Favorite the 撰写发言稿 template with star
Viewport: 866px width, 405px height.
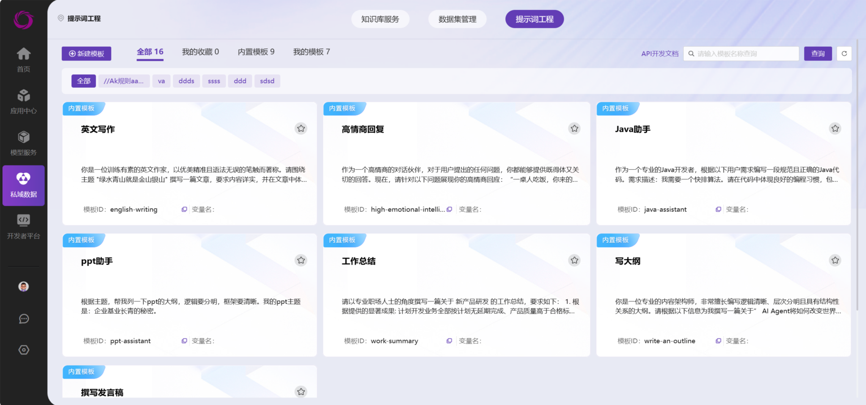(x=301, y=392)
